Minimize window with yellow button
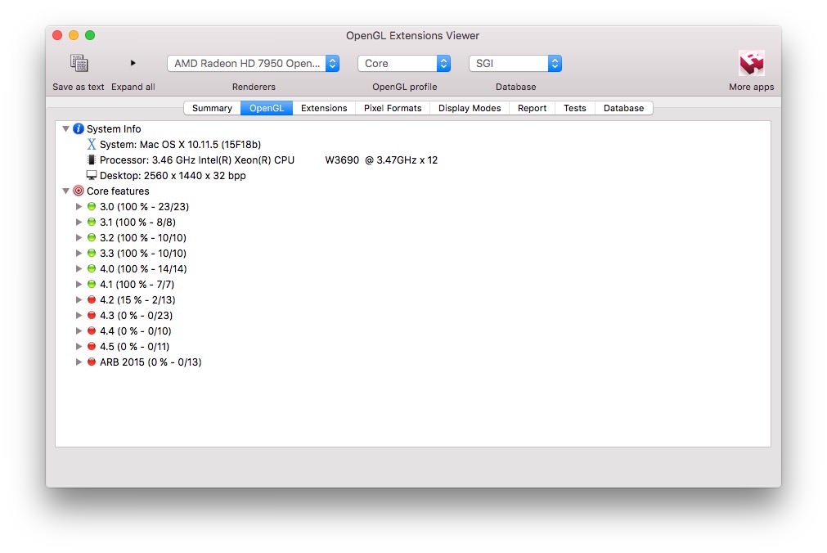 click(74, 35)
